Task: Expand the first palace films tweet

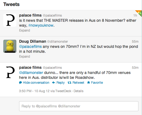Action: click(x=25, y=30)
